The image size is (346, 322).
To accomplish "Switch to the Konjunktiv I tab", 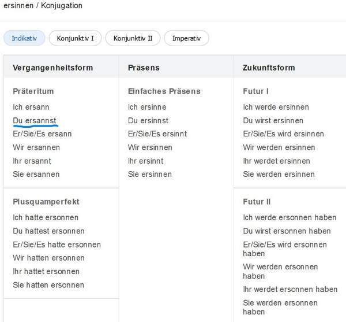I will [75, 38].
